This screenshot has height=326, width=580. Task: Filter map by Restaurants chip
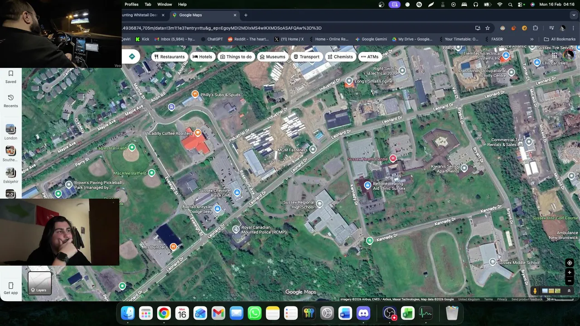[169, 57]
